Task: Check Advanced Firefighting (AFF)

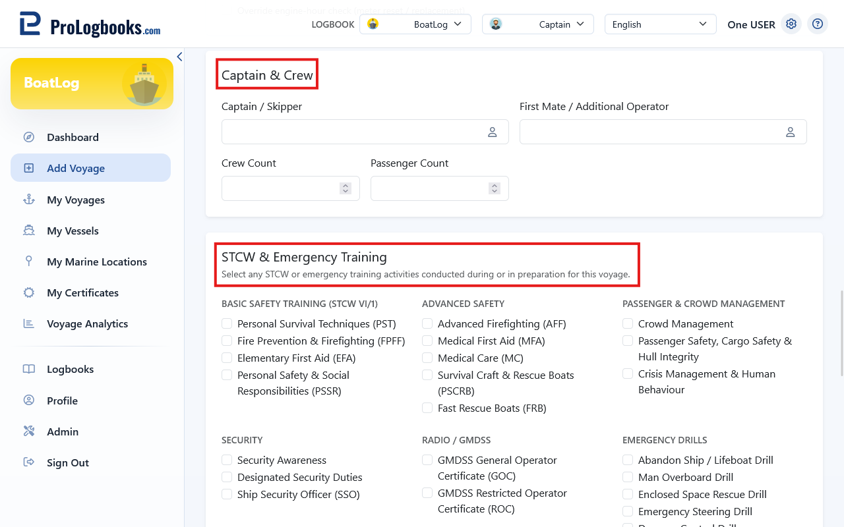Action: coord(427,323)
